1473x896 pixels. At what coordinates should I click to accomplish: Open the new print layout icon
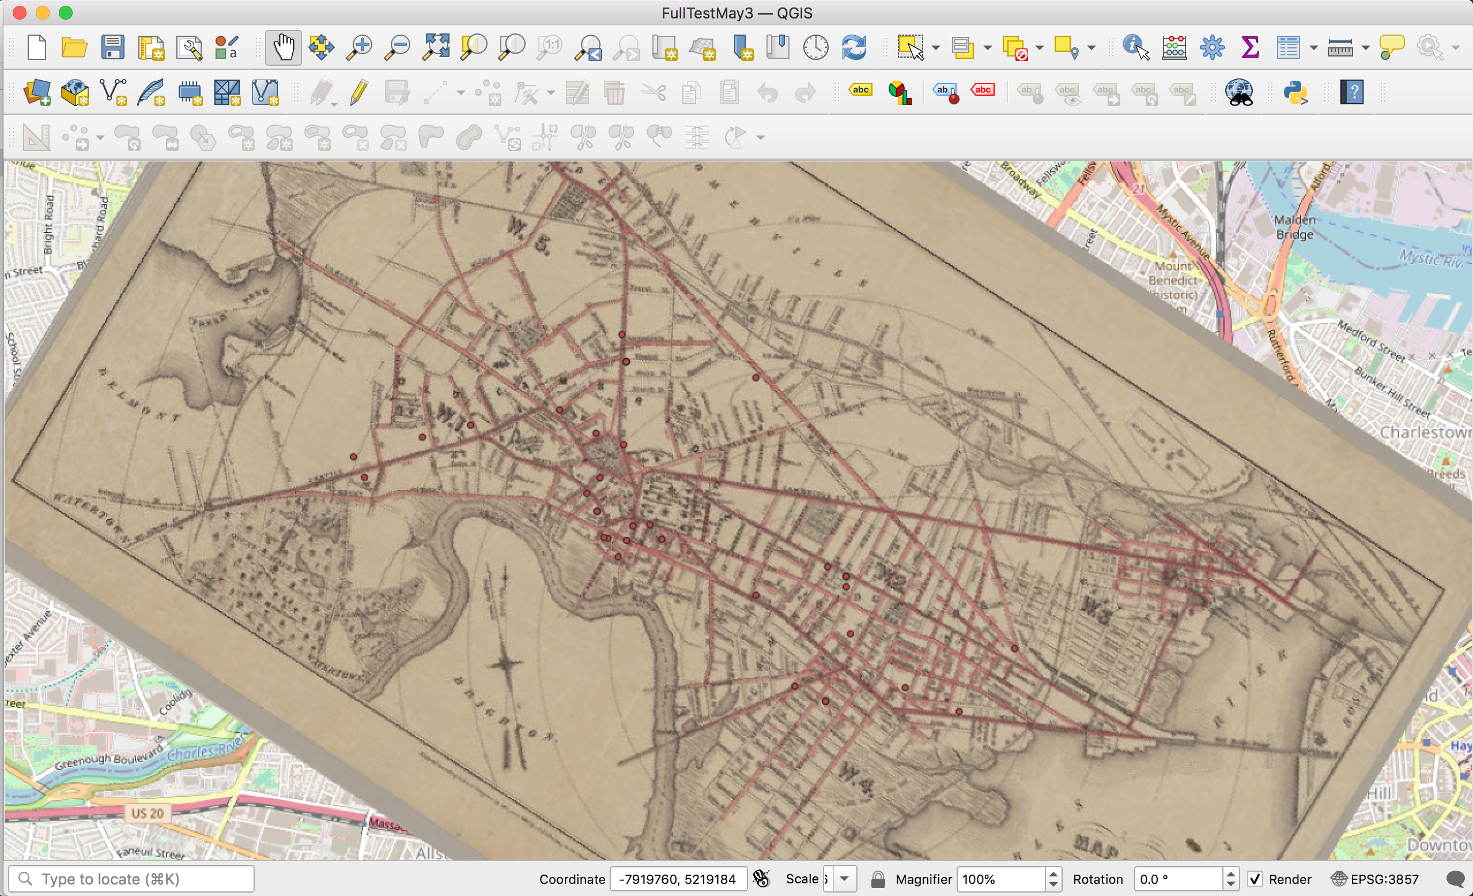(150, 47)
